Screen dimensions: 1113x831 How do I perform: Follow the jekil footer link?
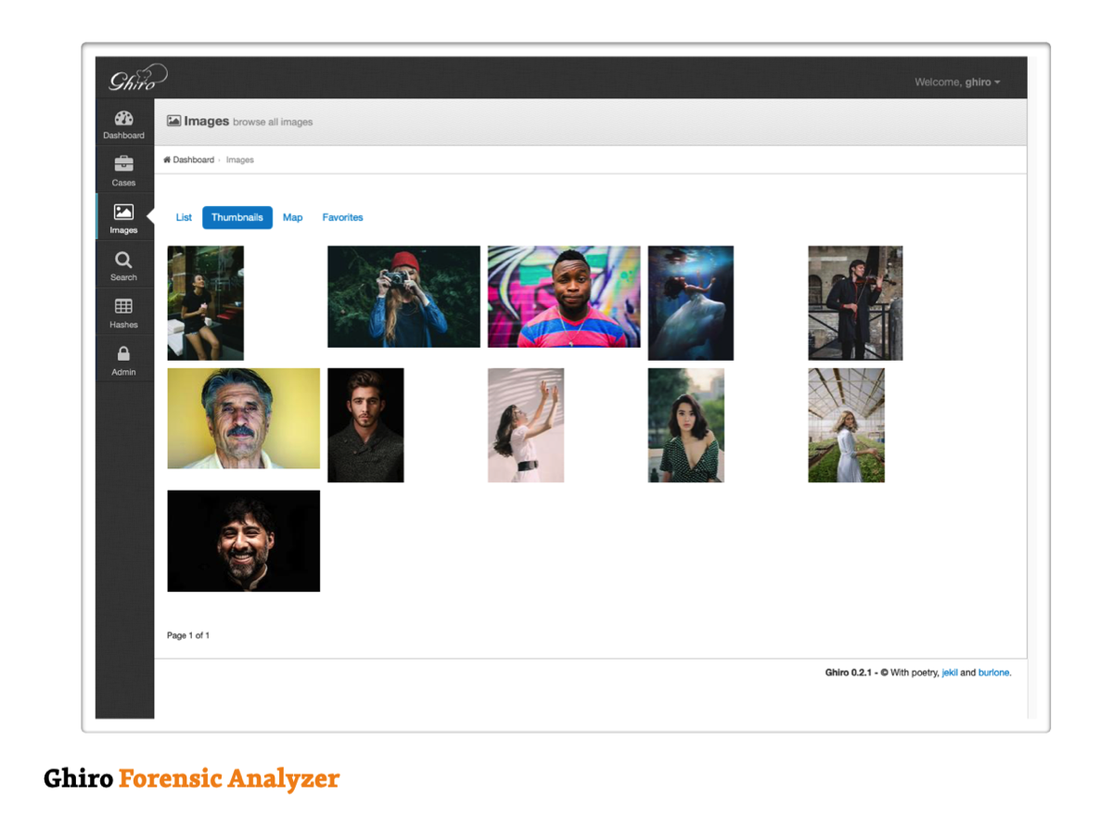pos(950,672)
